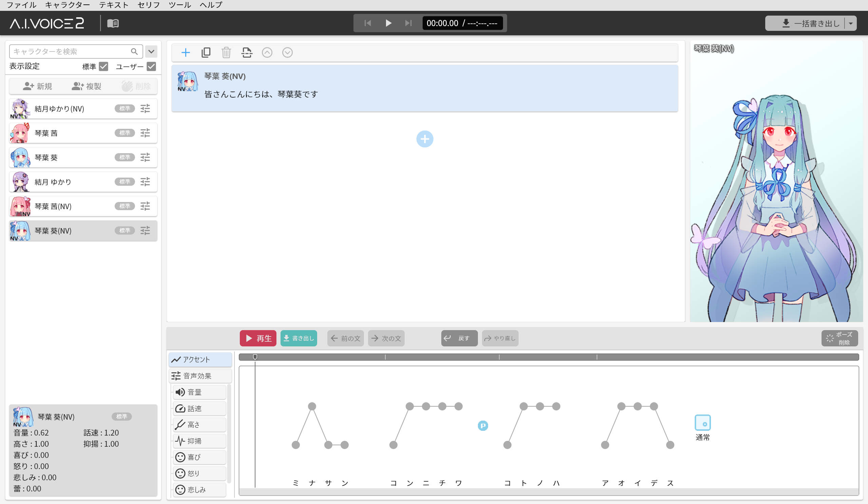Click the blue P pause marker
This screenshot has height=504, width=868.
point(483,425)
